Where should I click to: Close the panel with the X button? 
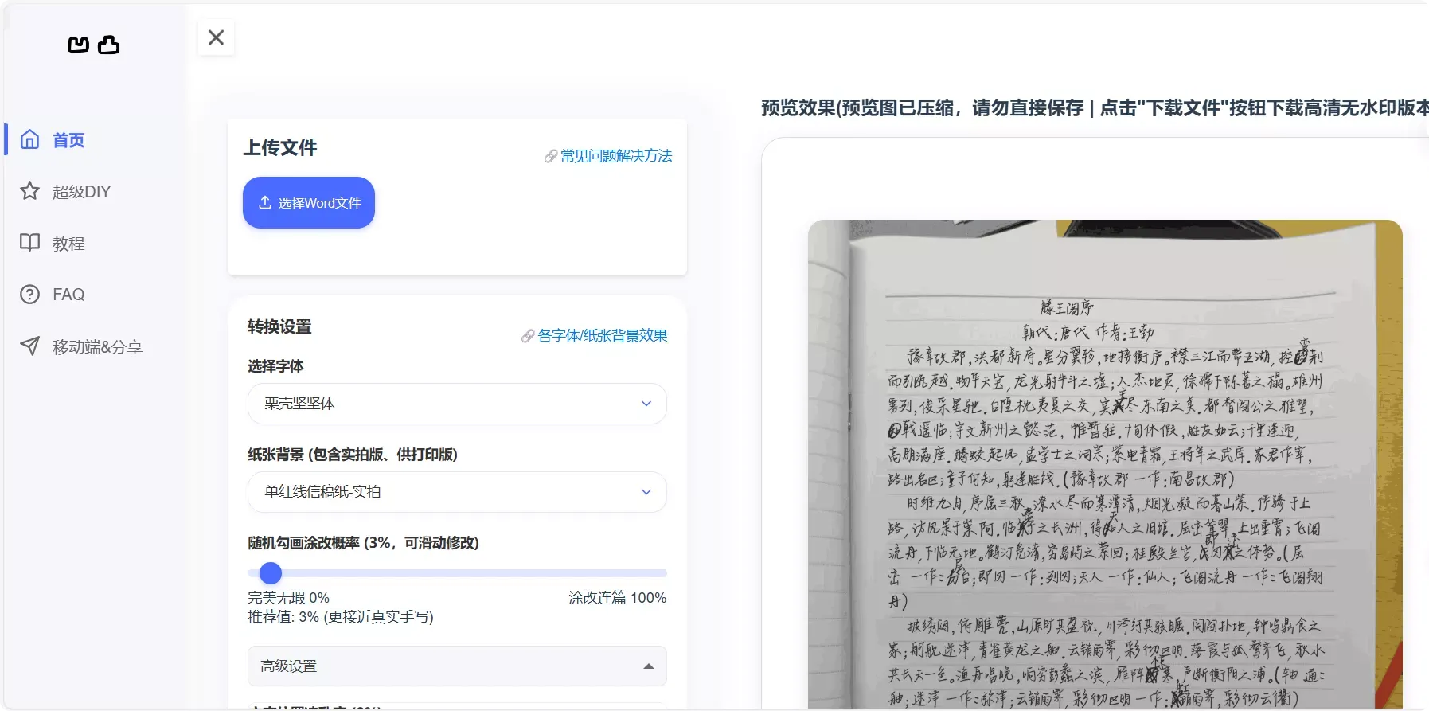coord(216,37)
